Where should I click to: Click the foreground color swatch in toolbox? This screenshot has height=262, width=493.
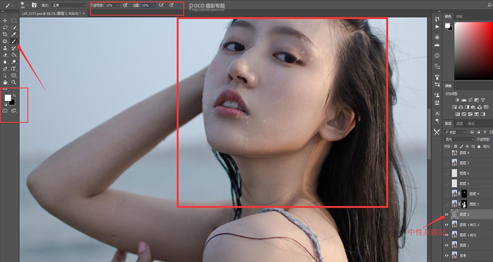[x=8, y=98]
